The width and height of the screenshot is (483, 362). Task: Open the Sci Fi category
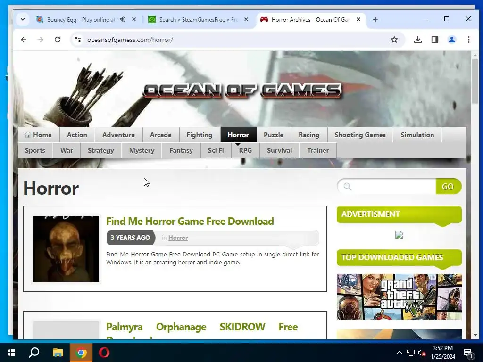[216, 150]
